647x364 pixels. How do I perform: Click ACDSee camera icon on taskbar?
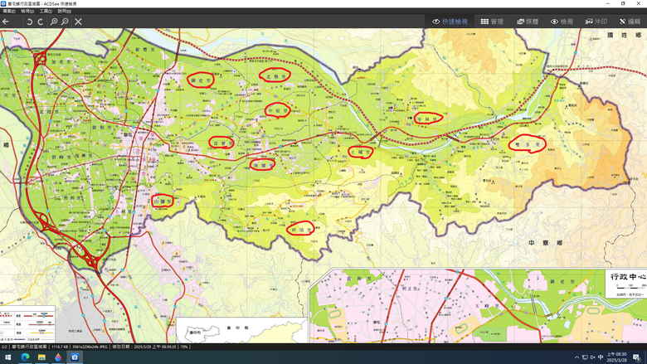(75, 357)
